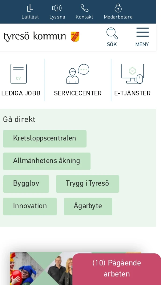Click the magnifying glass search icon
The height and width of the screenshot is (285, 161).
click(x=112, y=33)
